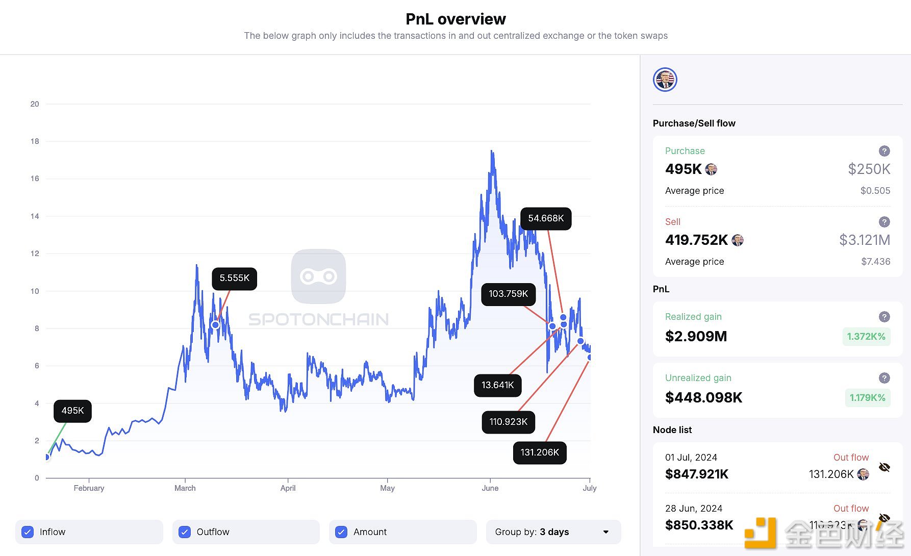Click the Purchase help question mark icon
Image resolution: width=911 pixels, height=556 pixels.
point(884,151)
